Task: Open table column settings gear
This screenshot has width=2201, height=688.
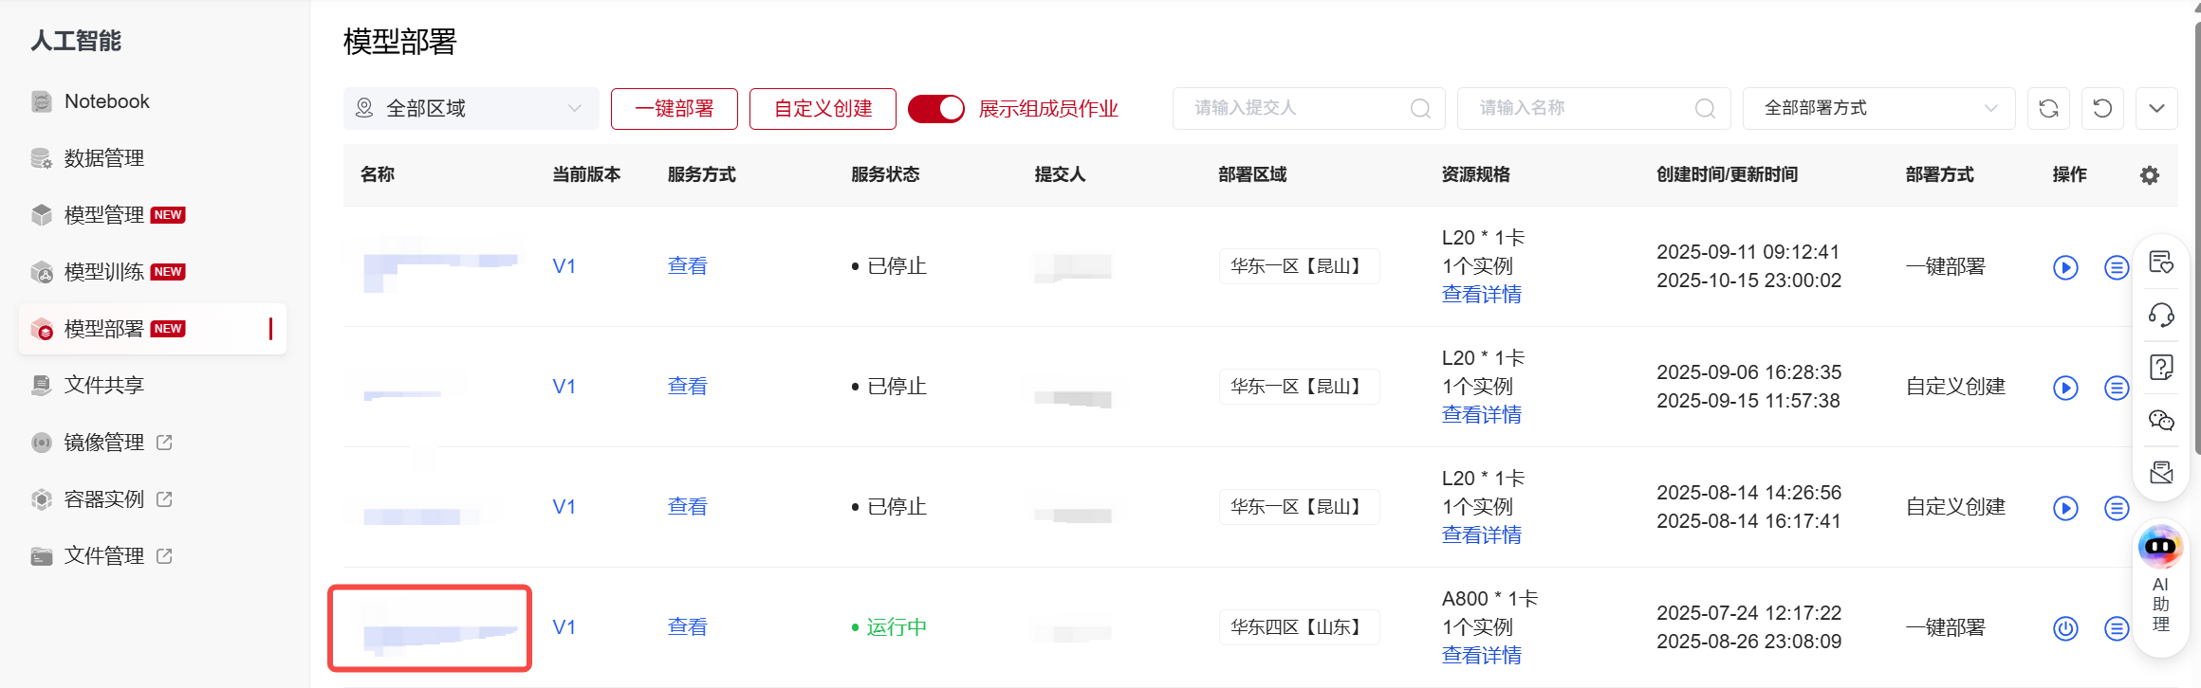Action: (x=2150, y=175)
